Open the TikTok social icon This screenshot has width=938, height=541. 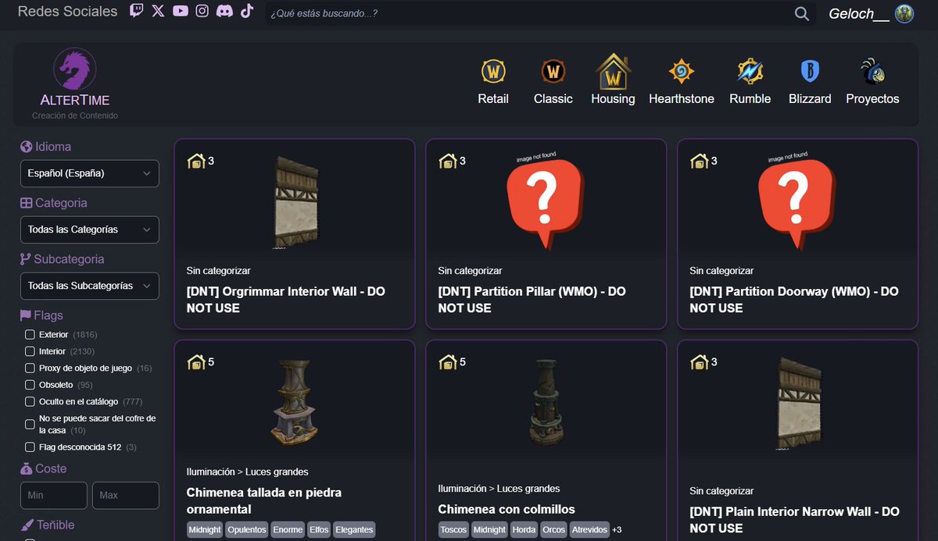point(247,11)
